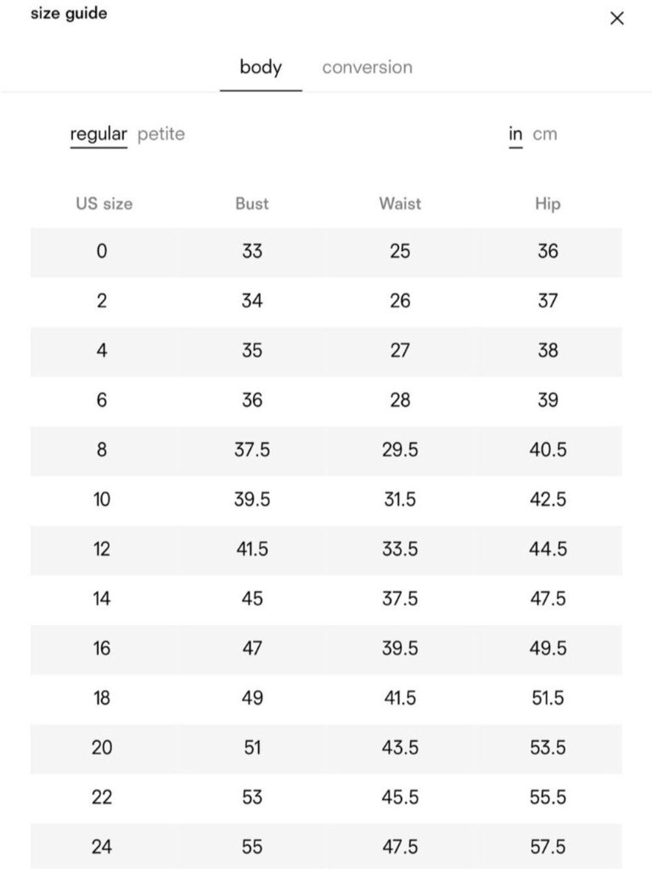This screenshot has height=869, width=652.
Task: Select the body tab
Action: tap(261, 67)
